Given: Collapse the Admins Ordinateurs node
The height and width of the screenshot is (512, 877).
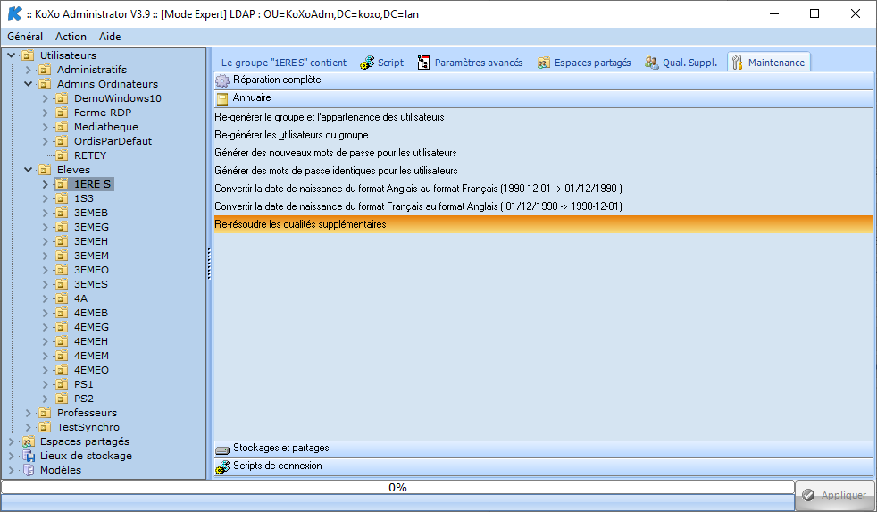Looking at the screenshot, I should 29,84.
